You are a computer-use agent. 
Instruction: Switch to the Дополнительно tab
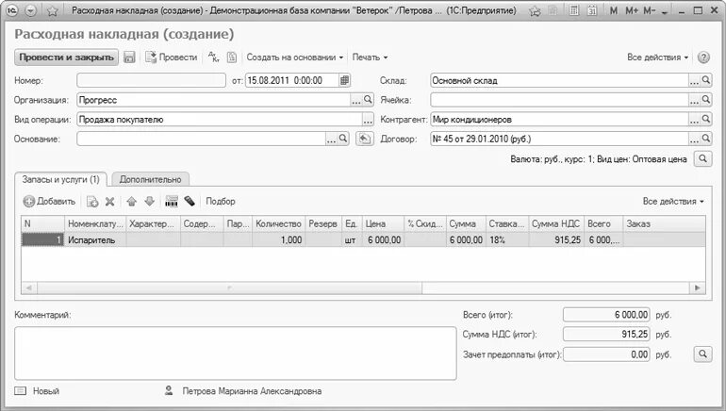coord(151,180)
